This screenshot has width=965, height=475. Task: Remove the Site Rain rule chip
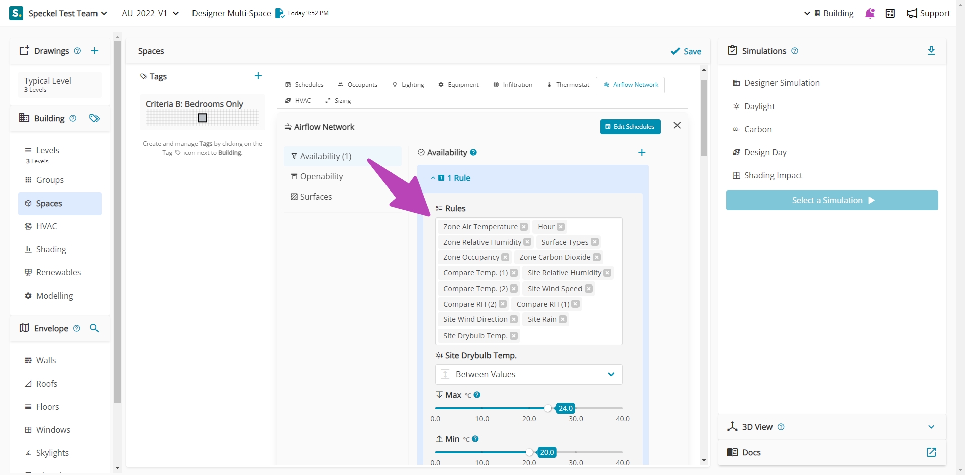coord(563,319)
